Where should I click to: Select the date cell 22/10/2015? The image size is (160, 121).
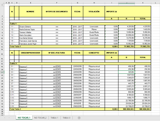click(x=77, y=98)
